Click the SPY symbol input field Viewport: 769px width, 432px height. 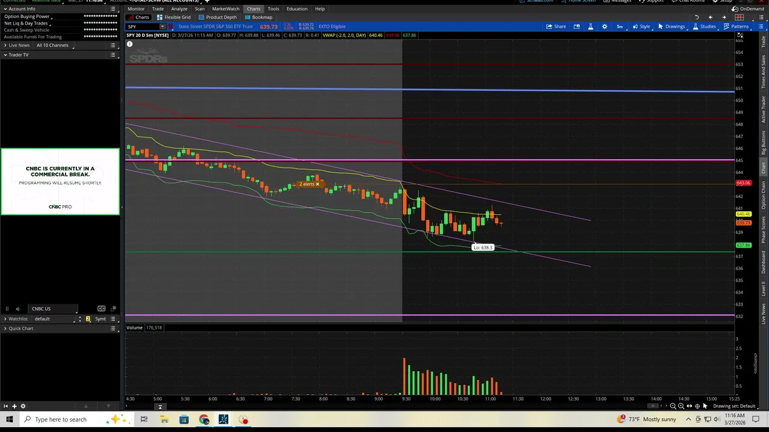142,26
